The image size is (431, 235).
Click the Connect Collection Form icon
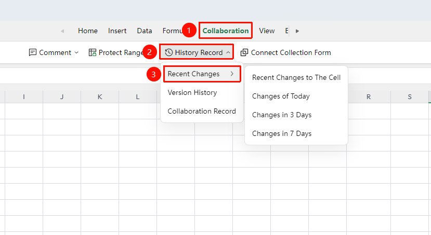(x=244, y=52)
